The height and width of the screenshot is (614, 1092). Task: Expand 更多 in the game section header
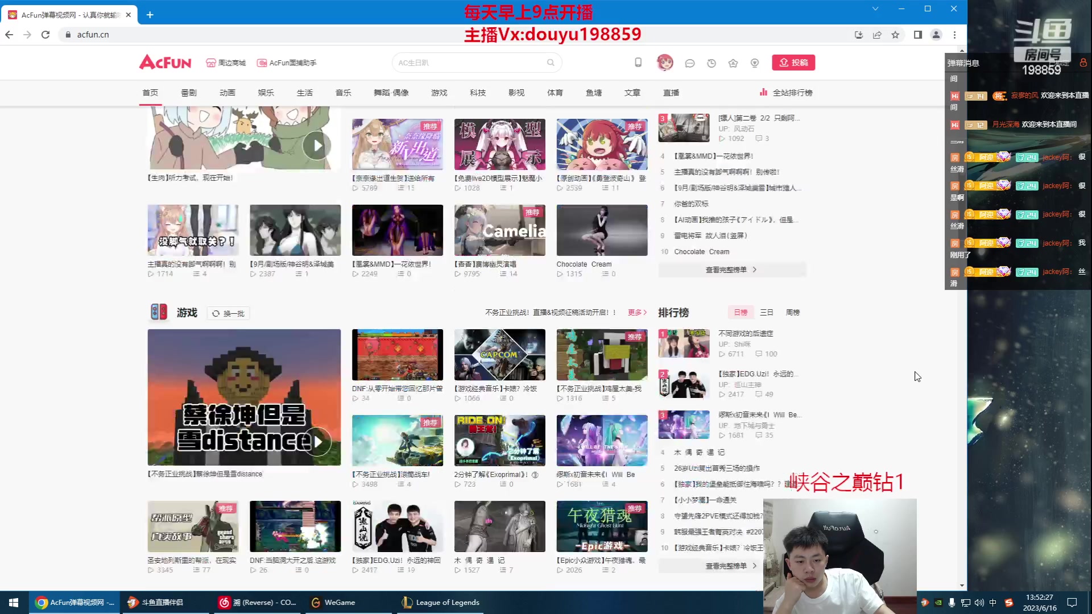click(635, 312)
